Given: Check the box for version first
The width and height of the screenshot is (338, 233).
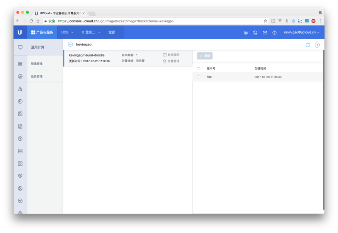Looking at the screenshot, I should click(x=199, y=77).
